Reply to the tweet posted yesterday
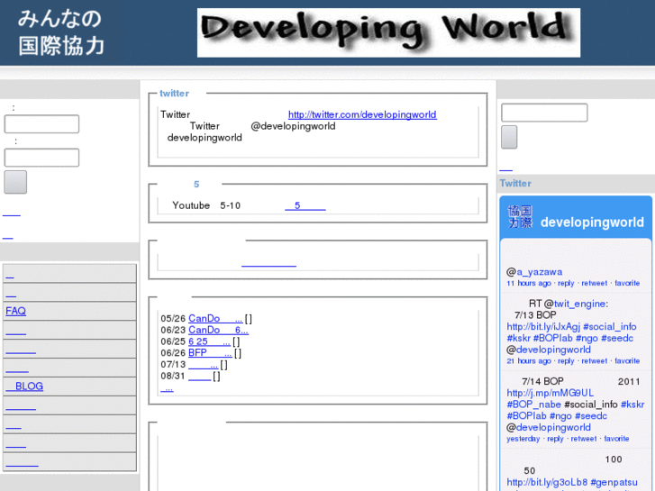 pos(555,439)
